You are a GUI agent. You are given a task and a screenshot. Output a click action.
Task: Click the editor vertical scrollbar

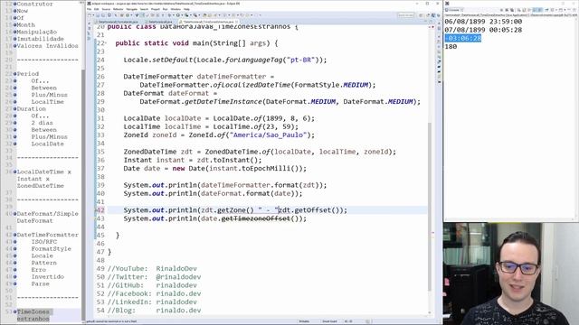430,207
